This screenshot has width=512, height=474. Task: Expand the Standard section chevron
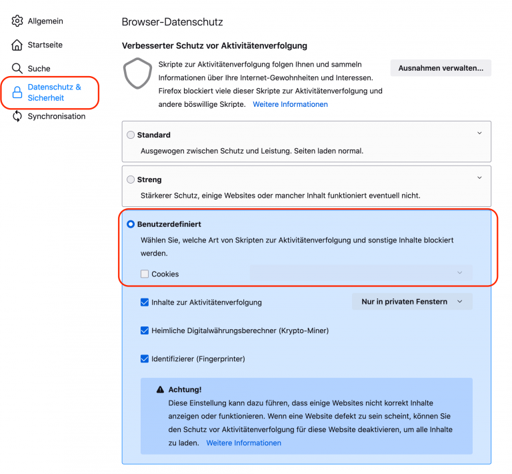[479, 134]
